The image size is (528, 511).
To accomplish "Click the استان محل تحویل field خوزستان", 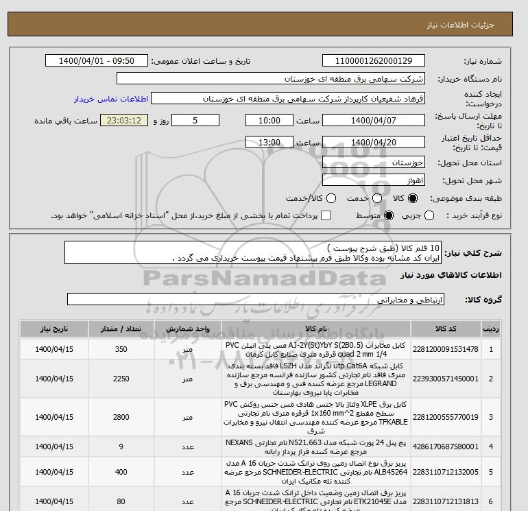I will pos(373,163).
